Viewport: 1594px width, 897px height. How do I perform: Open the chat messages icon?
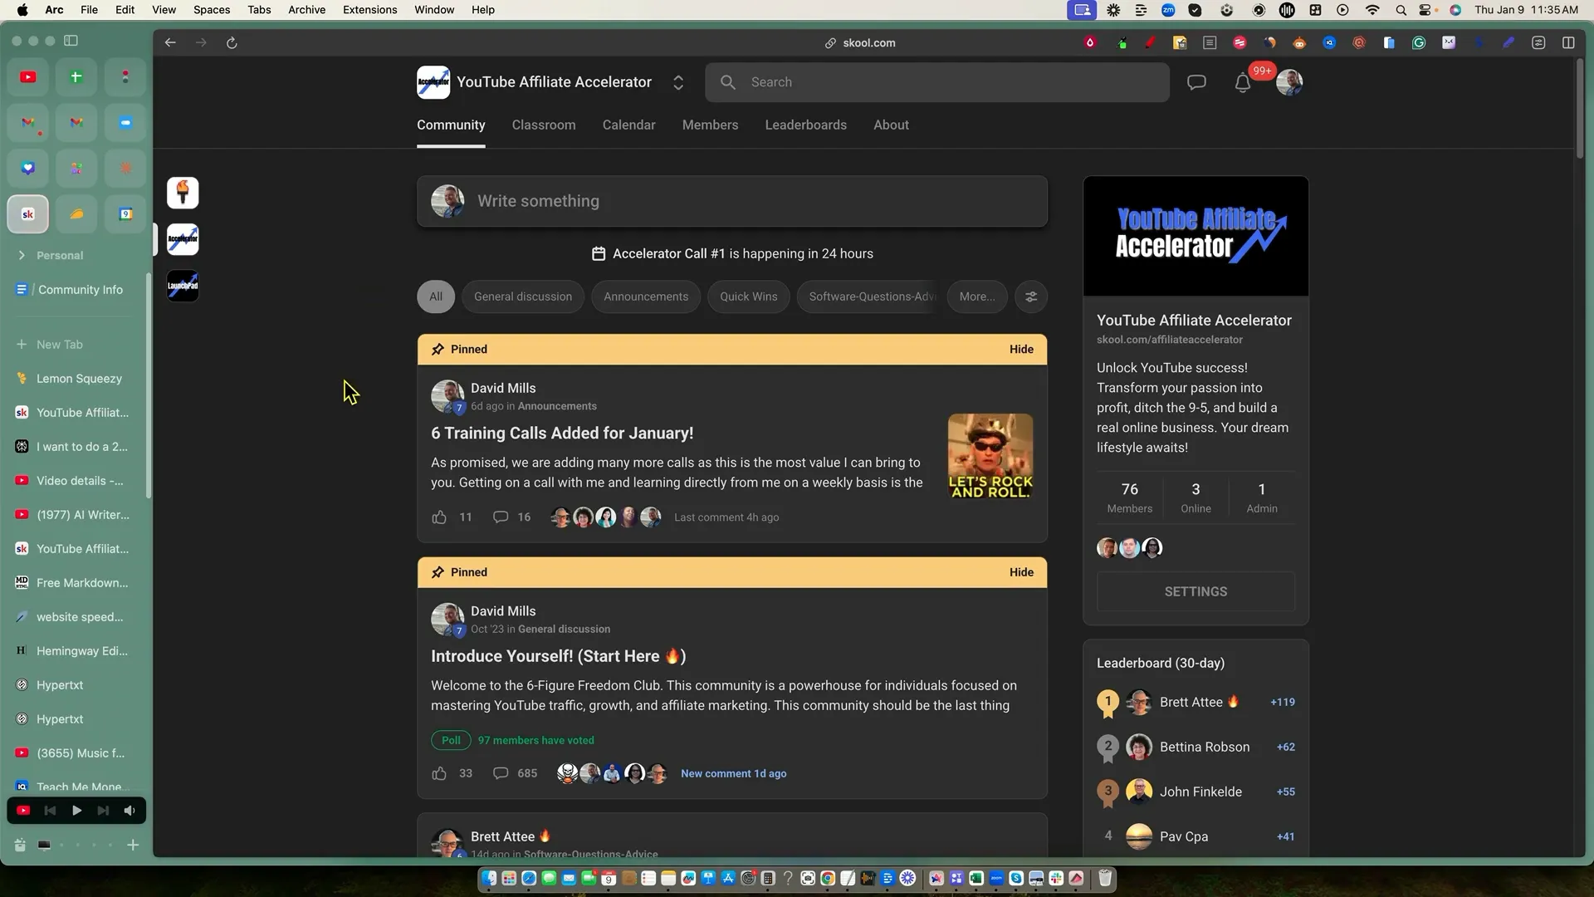click(1196, 82)
